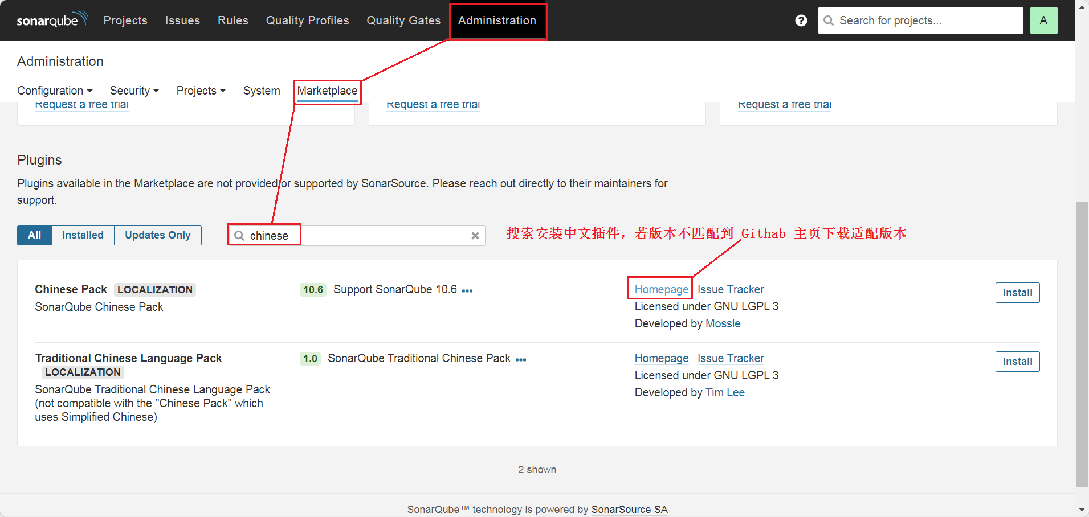Open Quality Profiles page
Viewport: 1089px width, 517px height.
[x=307, y=20]
